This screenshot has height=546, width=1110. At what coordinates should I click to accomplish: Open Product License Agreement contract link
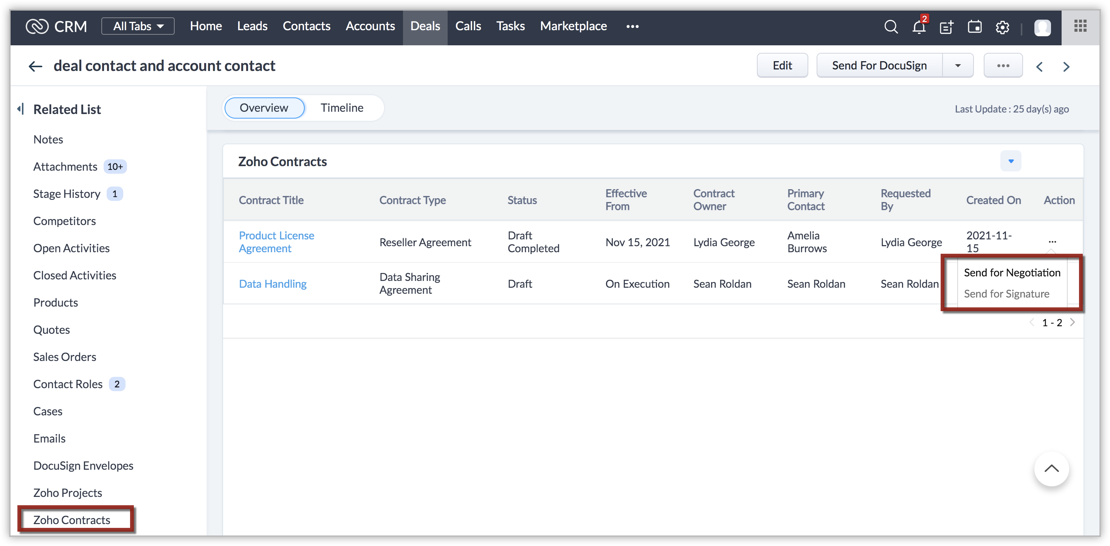[276, 242]
